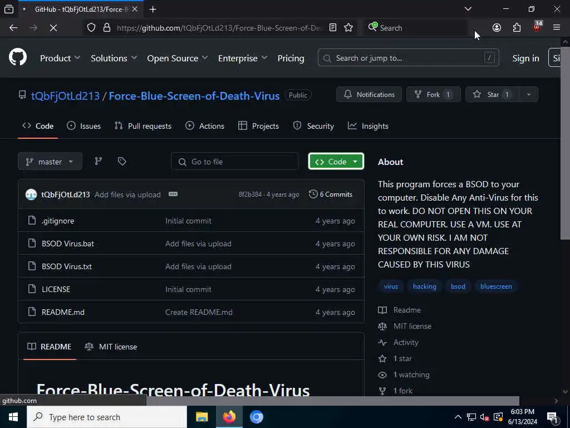Click the hacking topic tag
This screenshot has width=570, height=428.
click(x=424, y=286)
